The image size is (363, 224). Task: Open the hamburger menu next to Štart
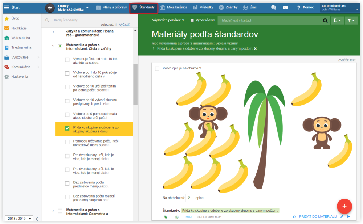[x=7, y=7]
